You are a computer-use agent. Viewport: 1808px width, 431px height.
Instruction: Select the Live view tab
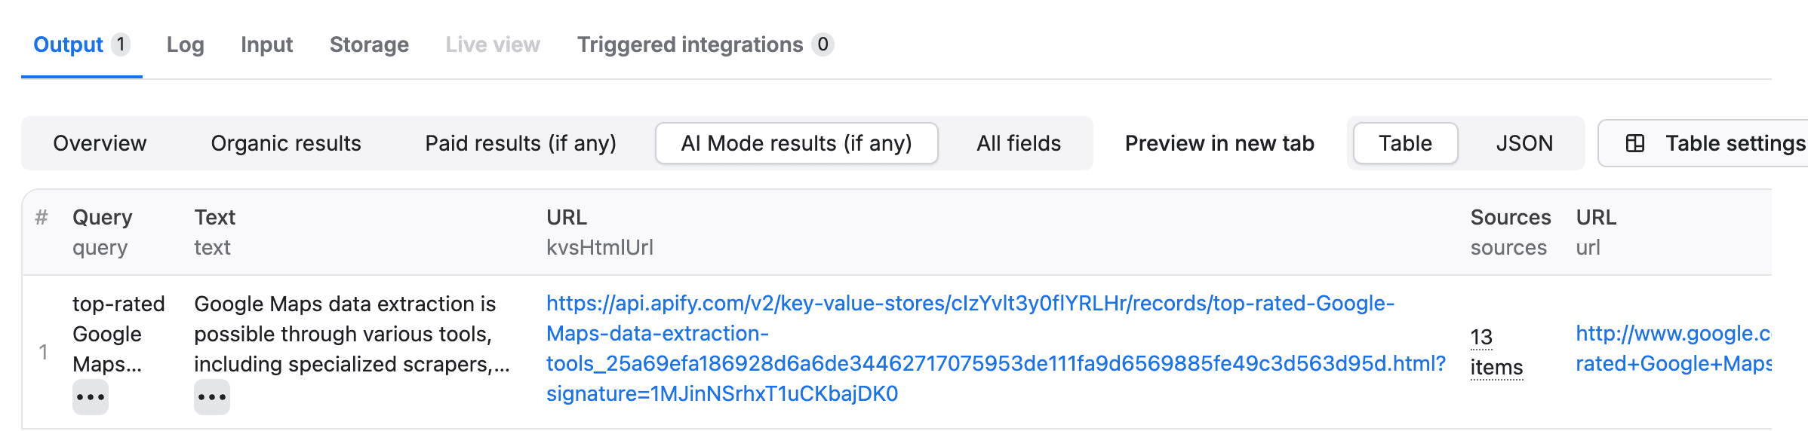coord(493,44)
